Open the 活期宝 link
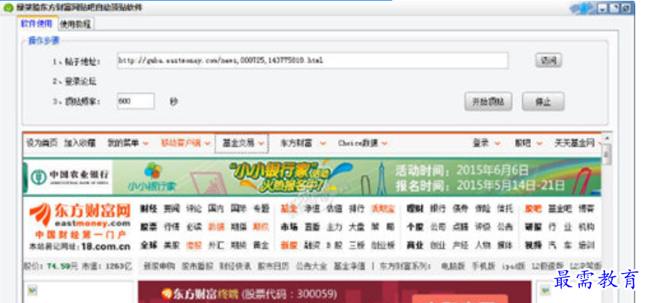The image size is (645, 303). 383,208
